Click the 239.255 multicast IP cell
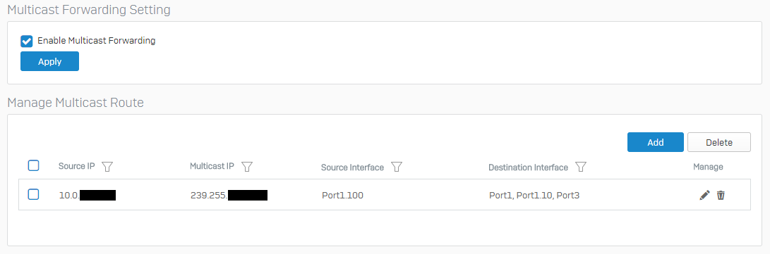 (x=229, y=196)
